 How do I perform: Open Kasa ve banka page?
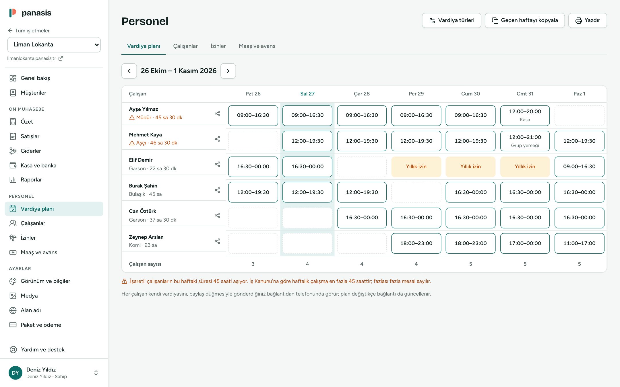pos(54,165)
